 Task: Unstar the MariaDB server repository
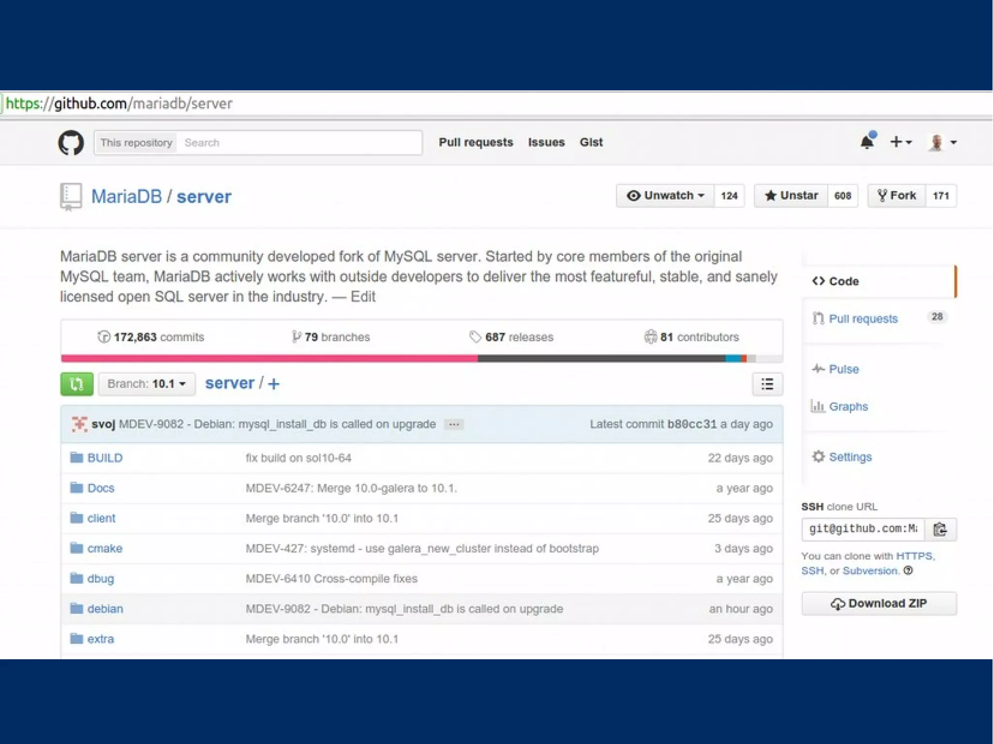[791, 196]
